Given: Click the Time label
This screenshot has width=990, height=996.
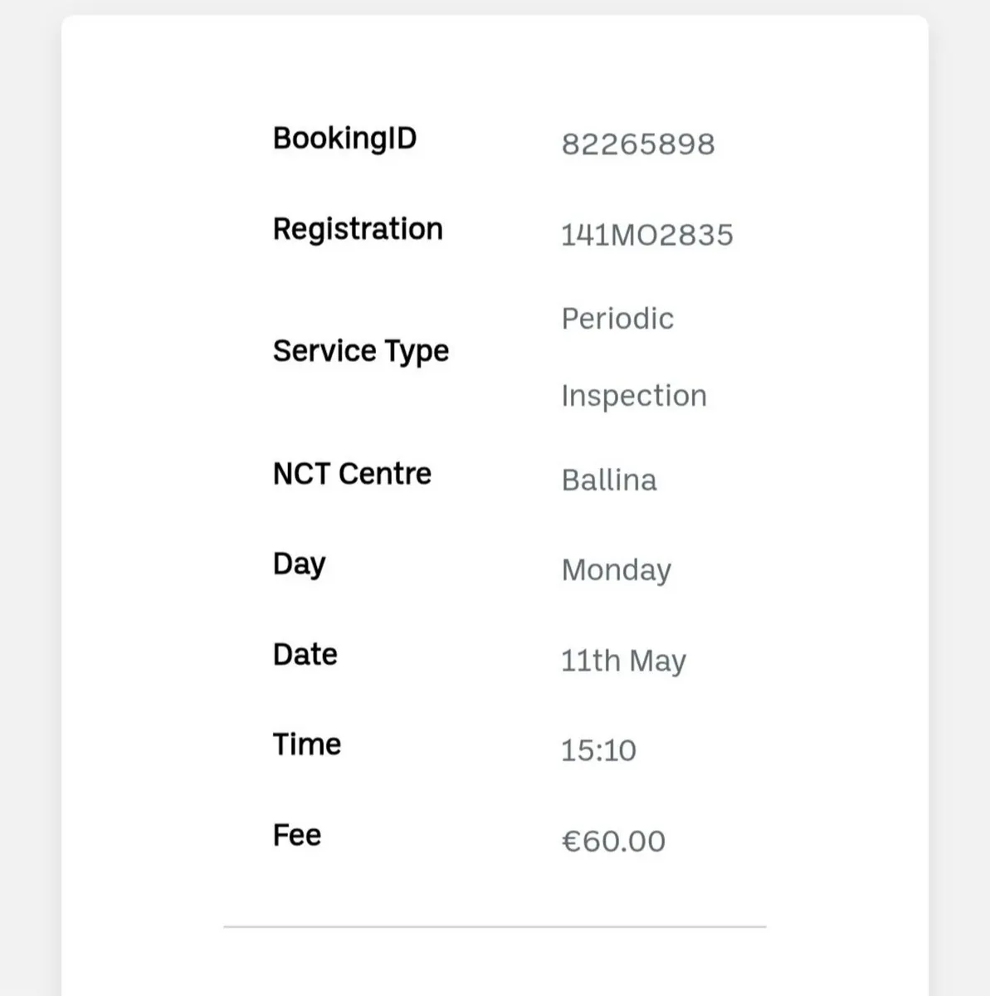Looking at the screenshot, I should tap(306, 745).
